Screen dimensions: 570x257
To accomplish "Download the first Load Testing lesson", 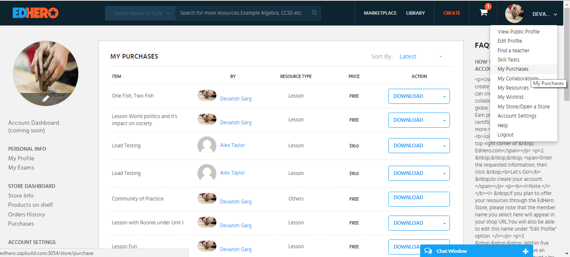I will [x=408, y=146].
